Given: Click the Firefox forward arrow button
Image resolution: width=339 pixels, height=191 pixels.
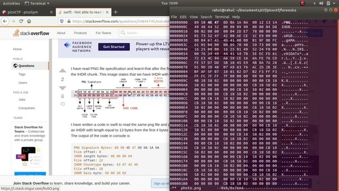Looking at the screenshot, I should [x=13, y=21].
